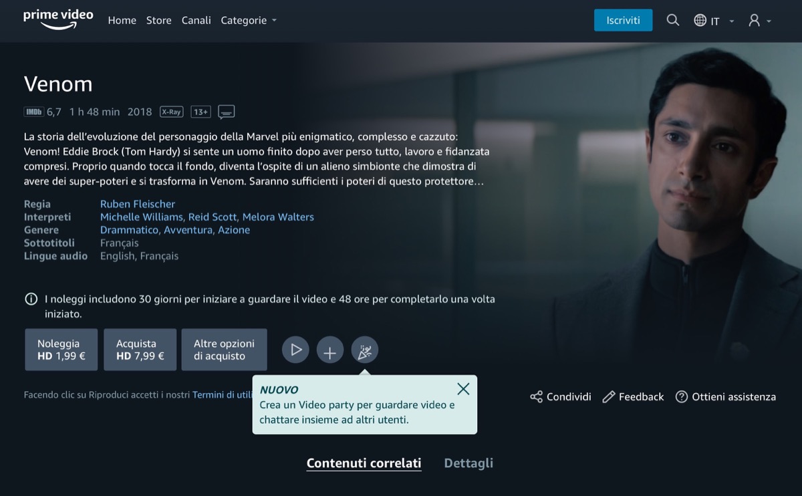Open the subtitles info icon
Viewport: 802px width, 496px height.
tap(227, 112)
